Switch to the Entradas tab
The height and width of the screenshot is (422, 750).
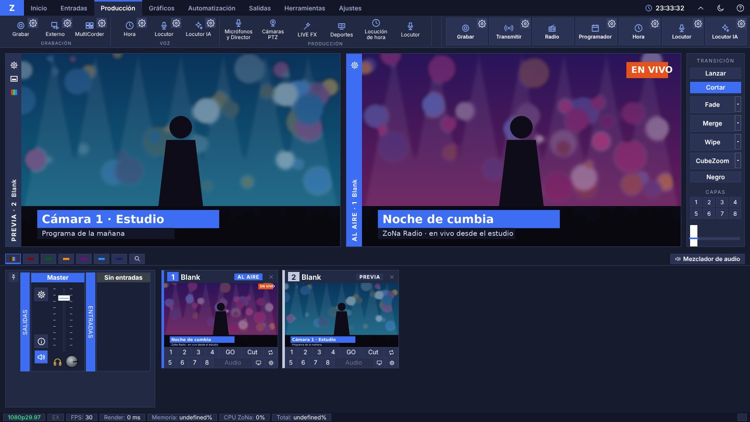tap(74, 8)
